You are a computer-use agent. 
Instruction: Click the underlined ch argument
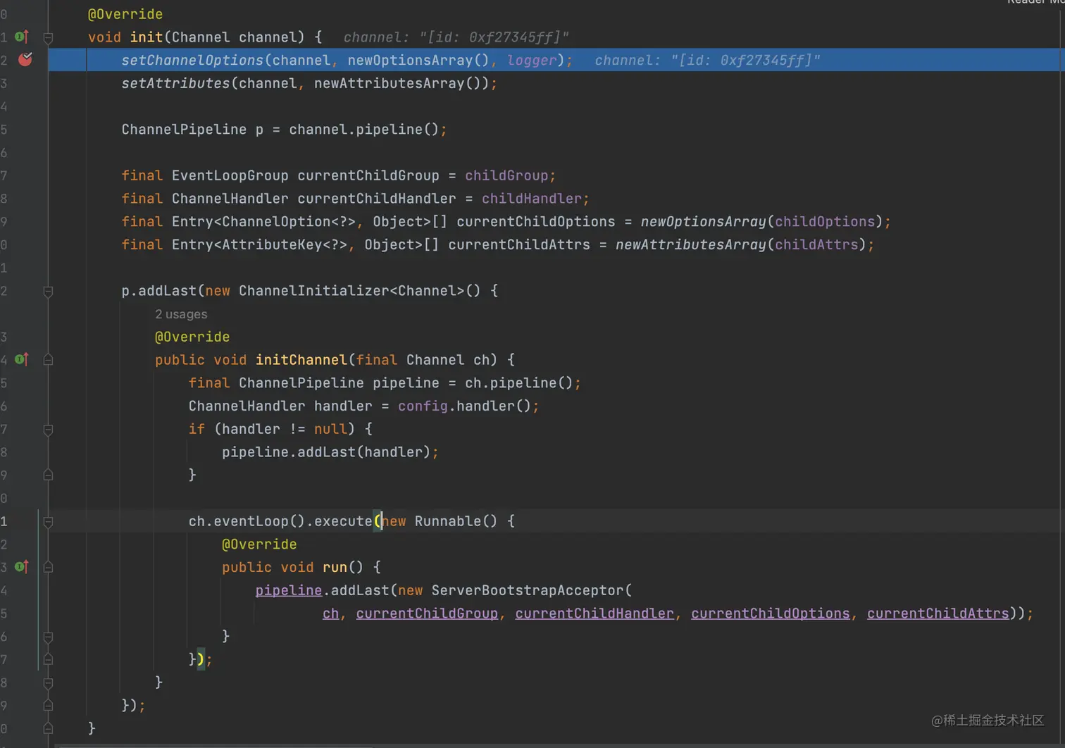click(331, 613)
